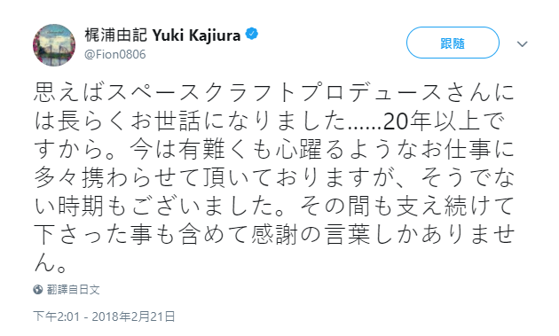Viewport: 559px width, 336px height.
Task: Click the tweet line starting 思えばスペース
Action: point(274,92)
